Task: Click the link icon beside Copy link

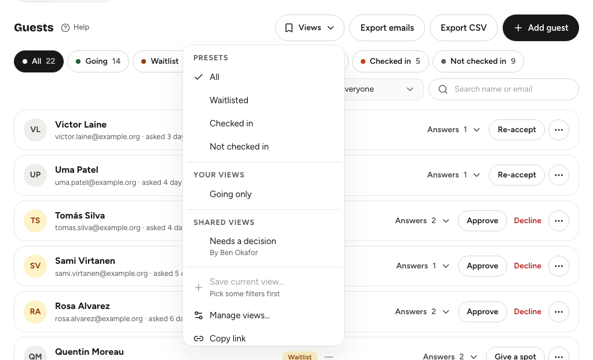Action: tap(199, 339)
